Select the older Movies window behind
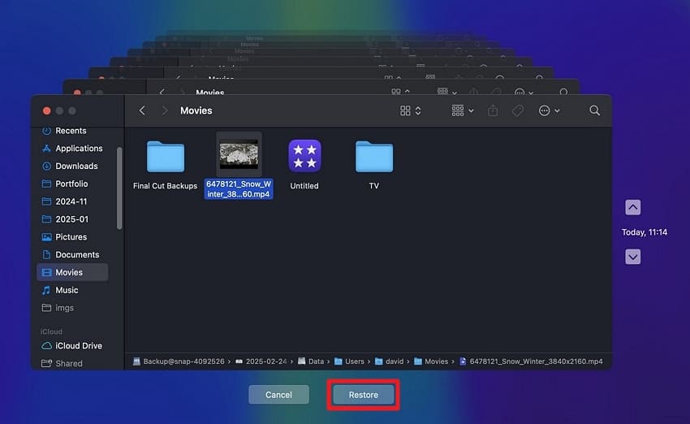 (321, 87)
